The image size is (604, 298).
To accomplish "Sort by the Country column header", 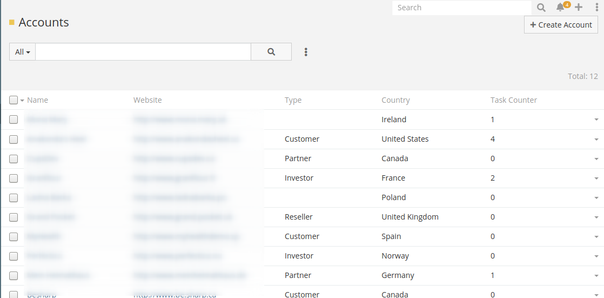I will point(395,100).
